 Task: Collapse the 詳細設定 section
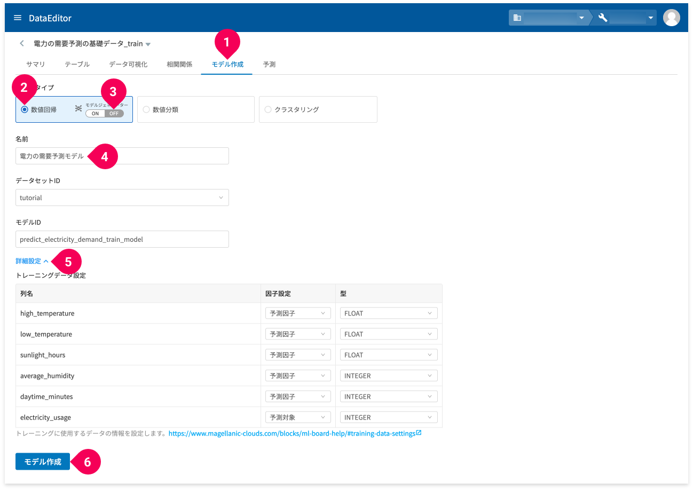32,261
